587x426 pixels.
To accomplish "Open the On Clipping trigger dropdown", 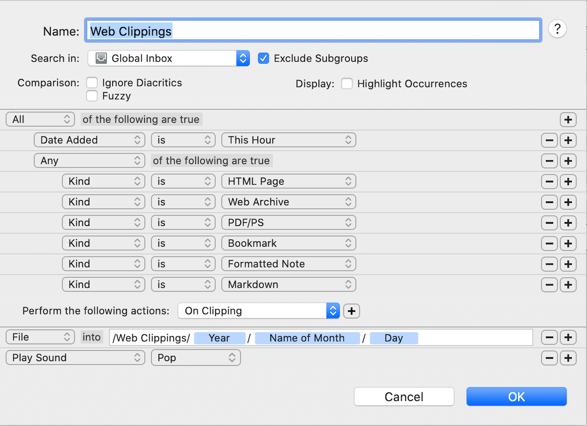I will 259,310.
